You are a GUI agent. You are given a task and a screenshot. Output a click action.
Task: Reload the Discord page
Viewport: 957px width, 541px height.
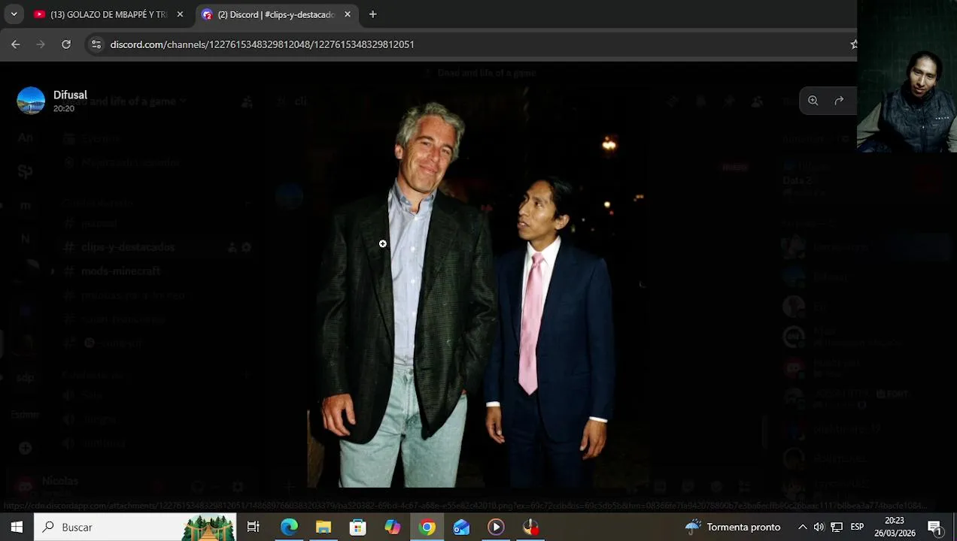pos(66,44)
